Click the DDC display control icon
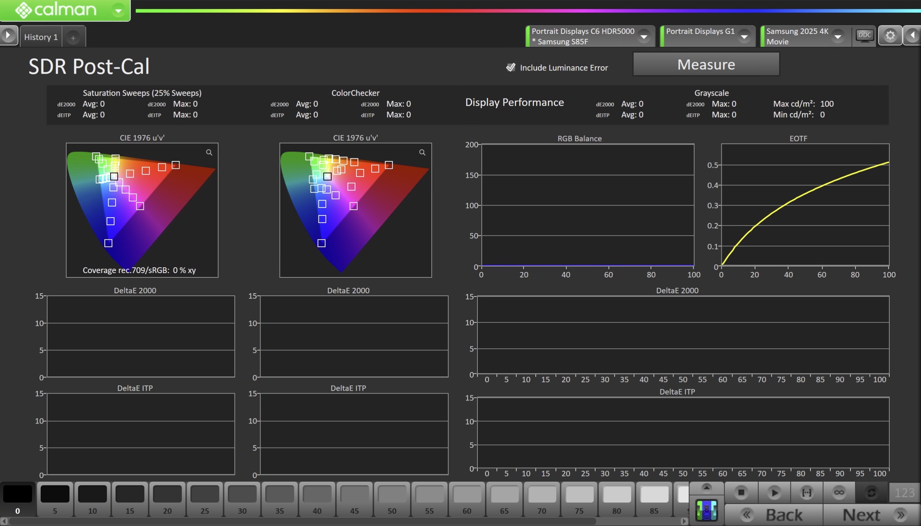 point(864,35)
